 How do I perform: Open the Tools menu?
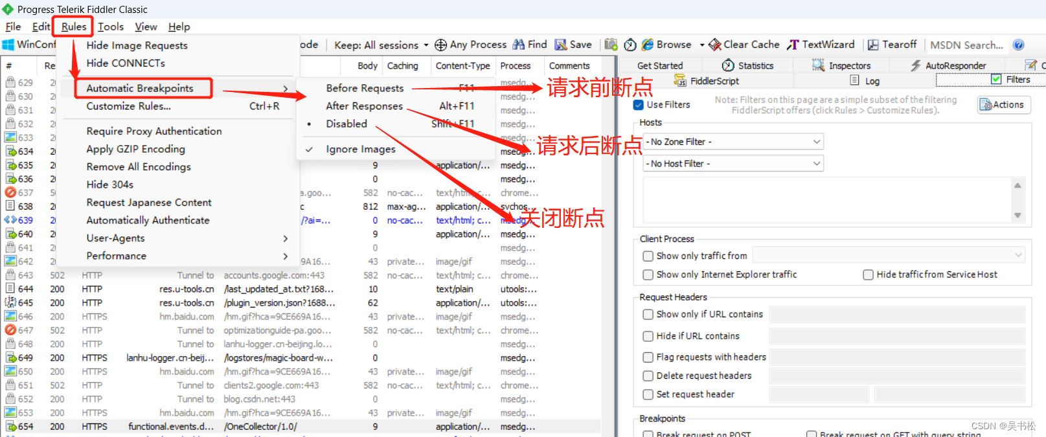(x=111, y=27)
